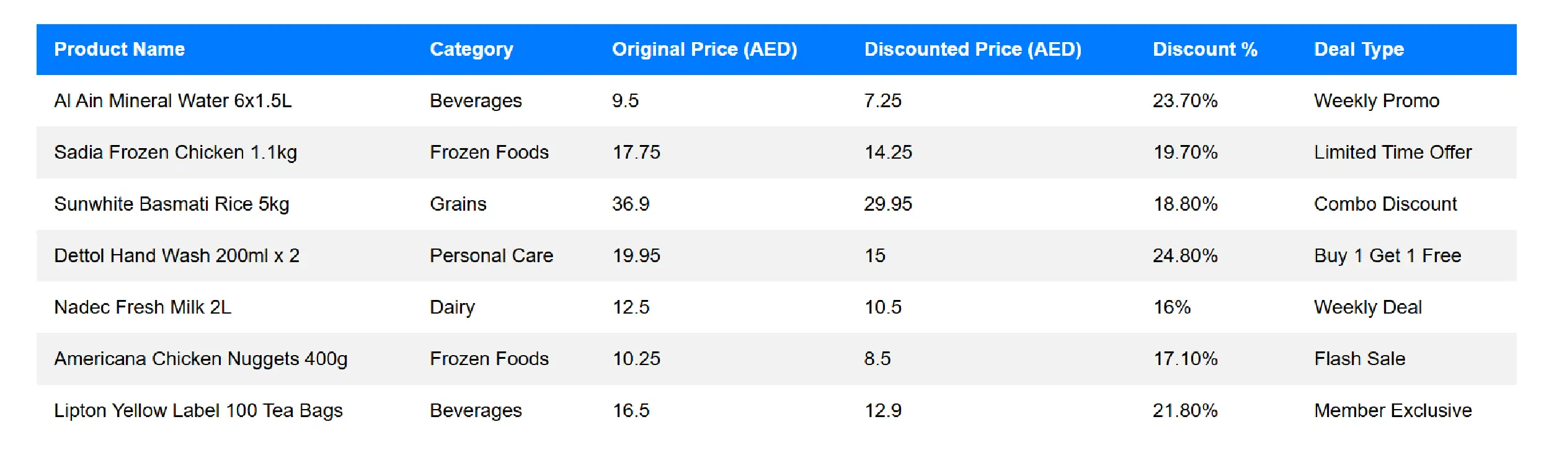The image size is (1554, 458).
Task: Select the Americana Chicken Nuggets 400g cell
Action: pyautogui.click(x=200, y=359)
